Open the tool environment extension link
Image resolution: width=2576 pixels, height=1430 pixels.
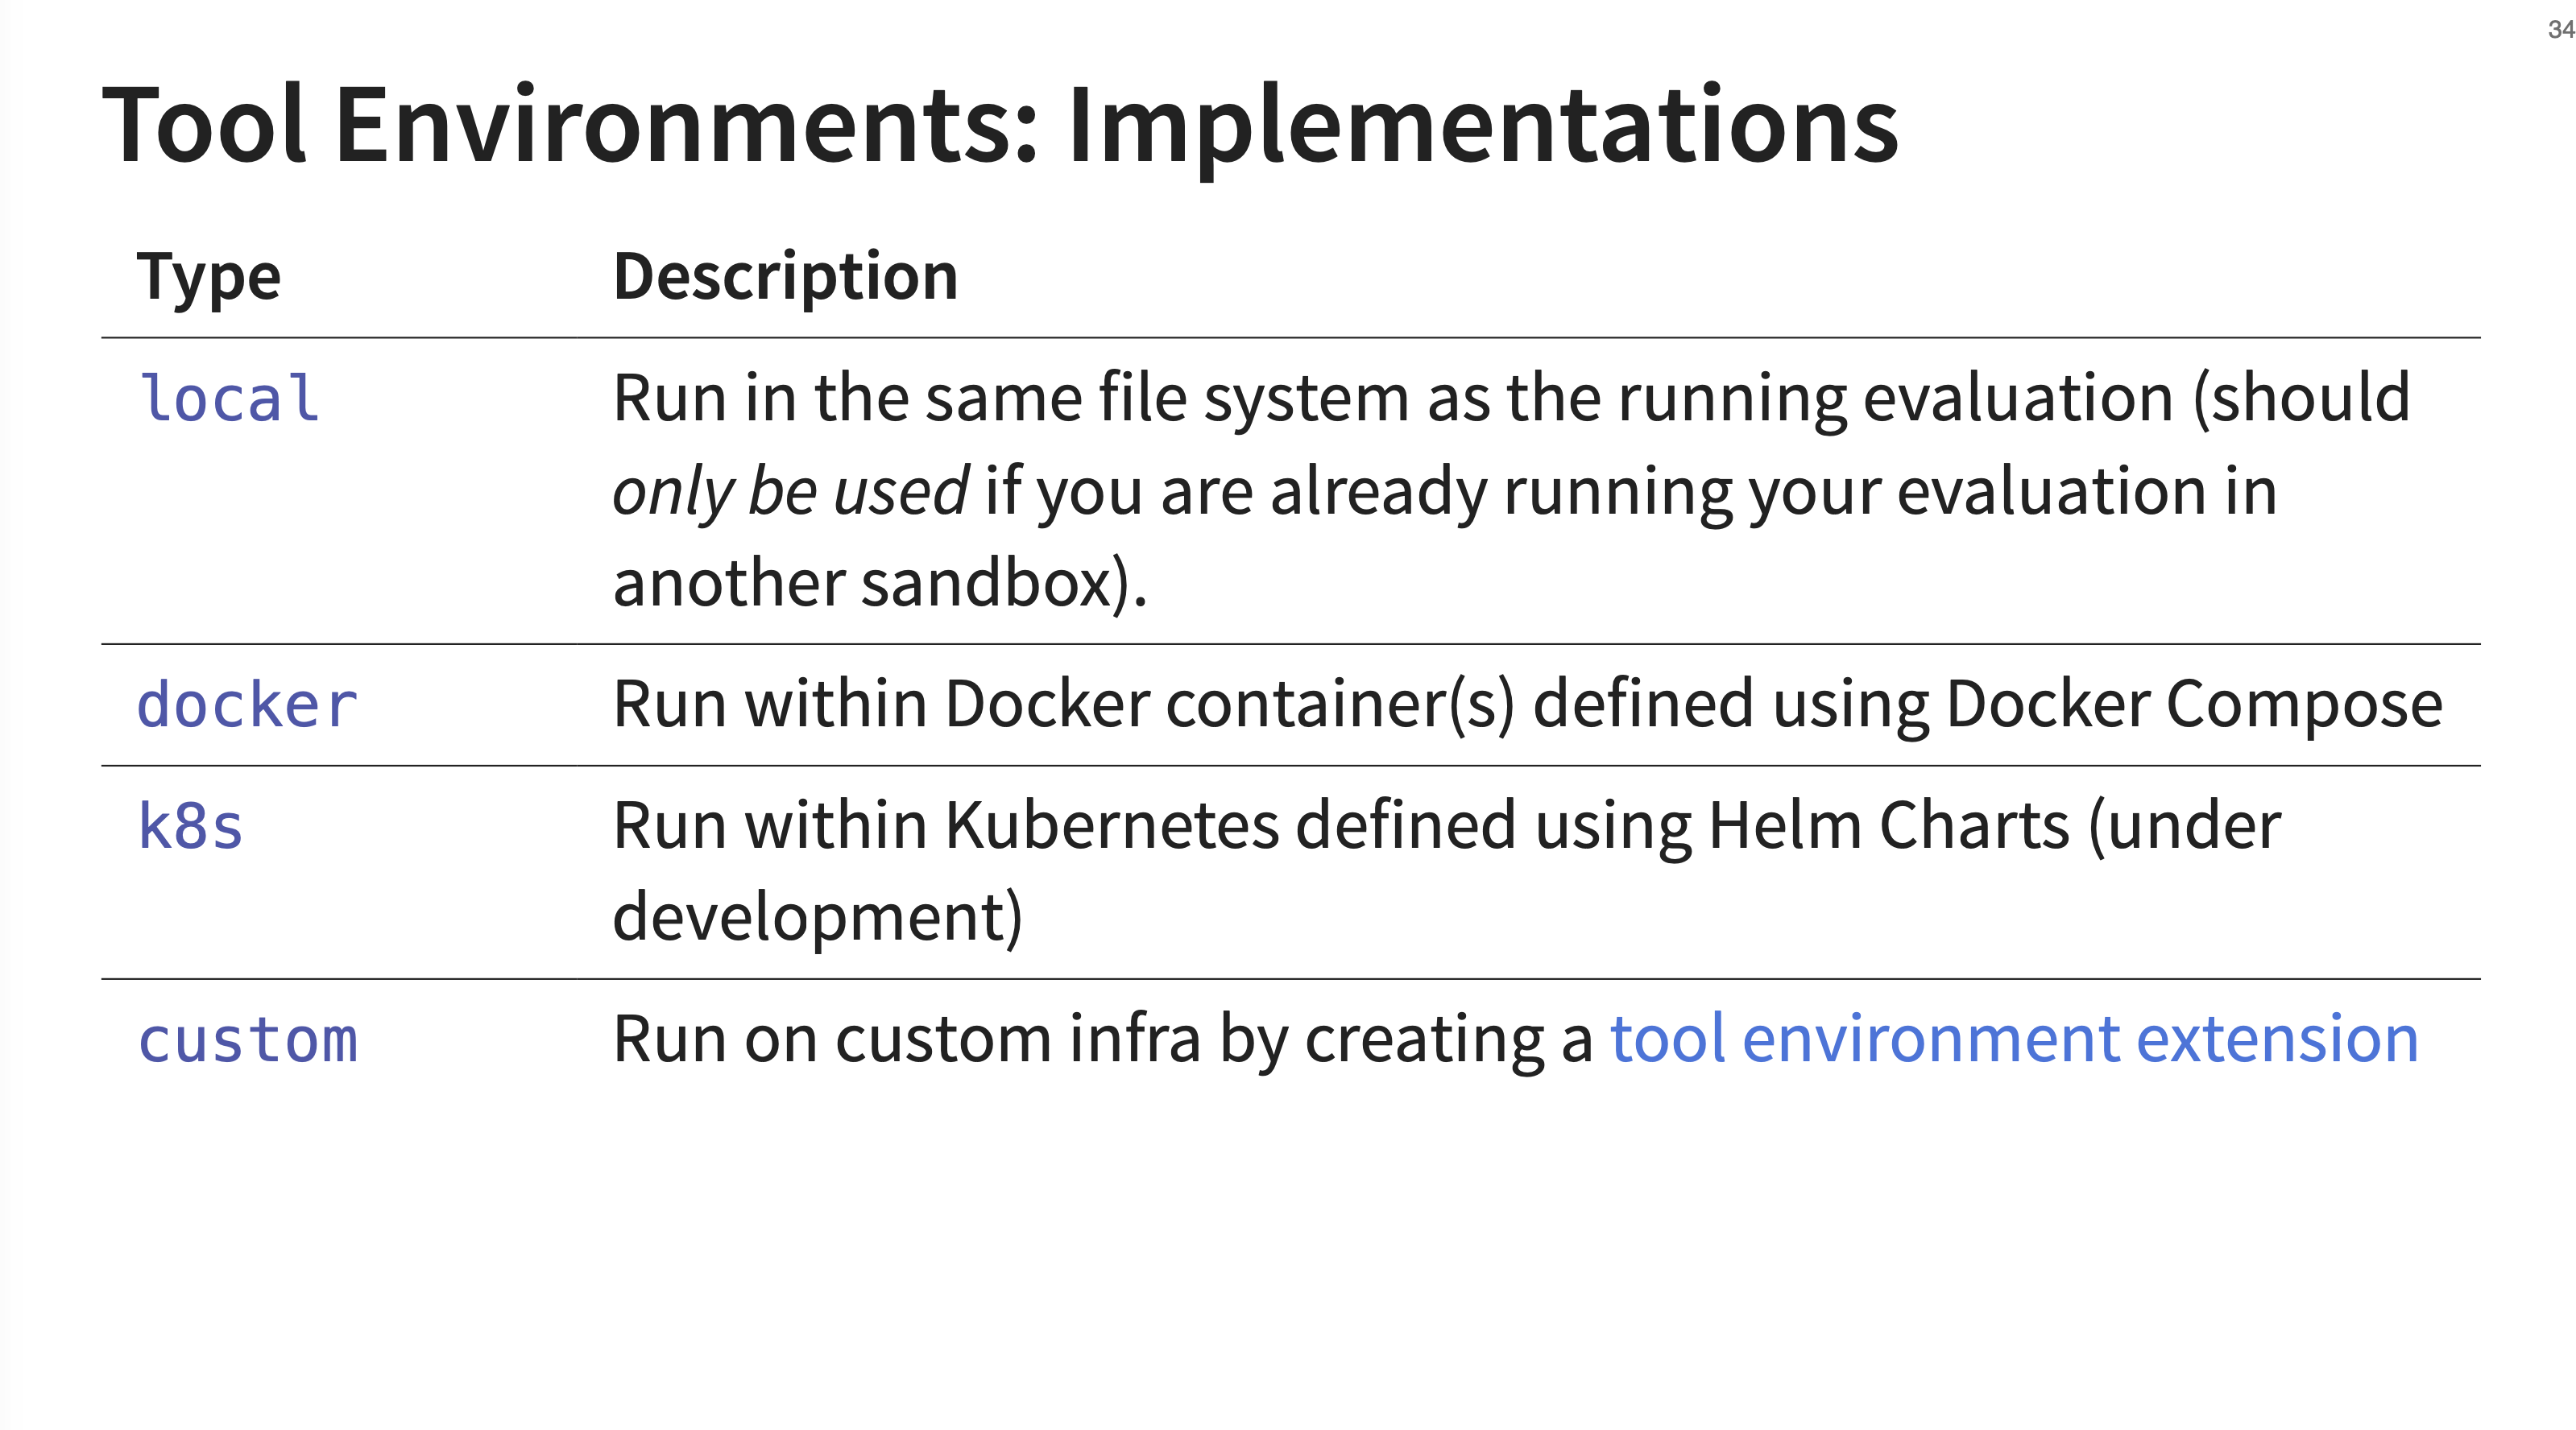coord(2014,1039)
